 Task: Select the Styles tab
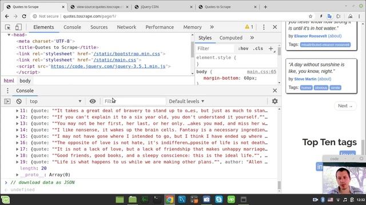[x=205, y=38]
